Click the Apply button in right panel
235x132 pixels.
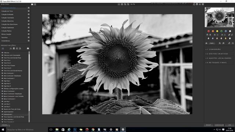click(x=212, y=43)
